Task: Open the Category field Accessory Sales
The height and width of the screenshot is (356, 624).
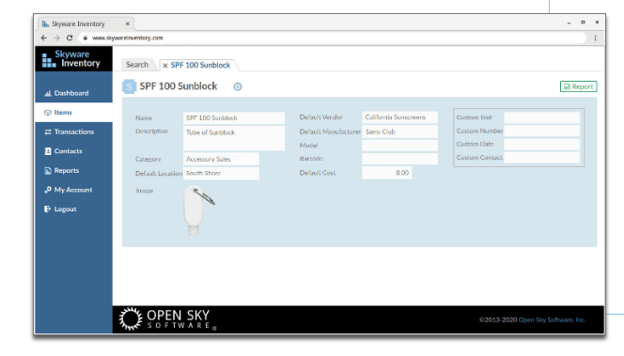Action: point(221,159)
